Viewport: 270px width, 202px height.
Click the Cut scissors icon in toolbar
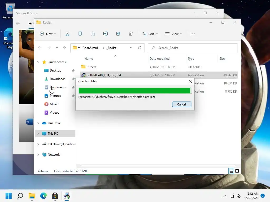[x=67, y=34]
